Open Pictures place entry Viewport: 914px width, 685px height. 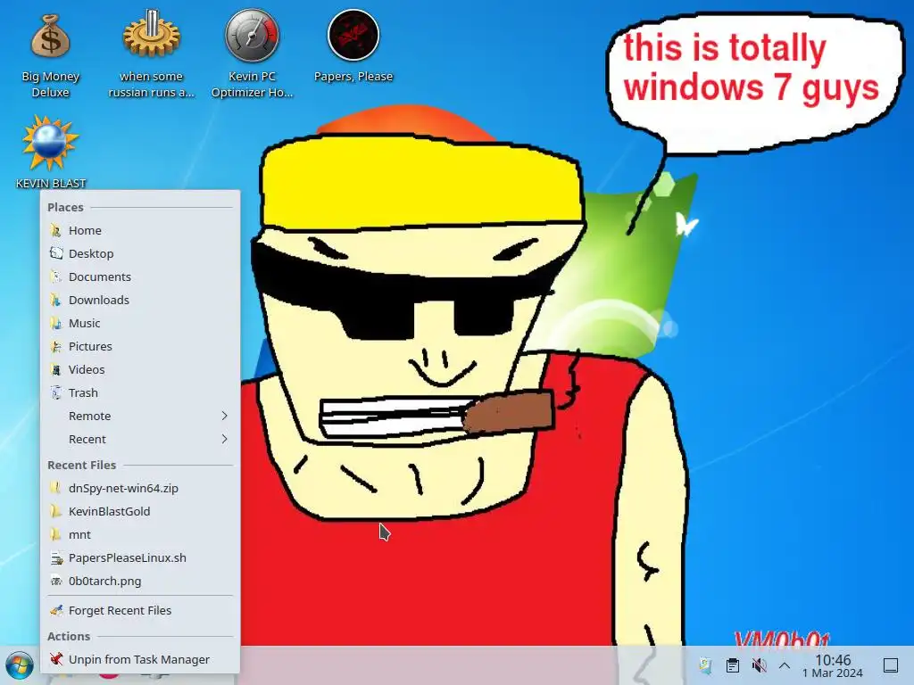(x=140, y=347)
